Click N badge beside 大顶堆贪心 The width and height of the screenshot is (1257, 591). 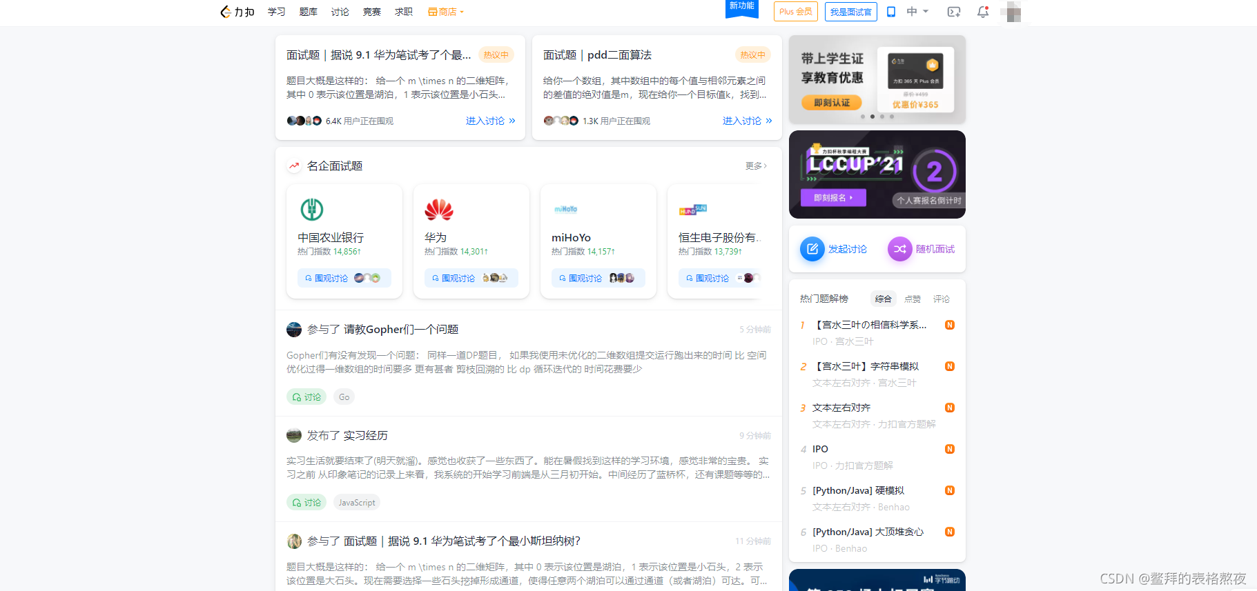[950, 532]
